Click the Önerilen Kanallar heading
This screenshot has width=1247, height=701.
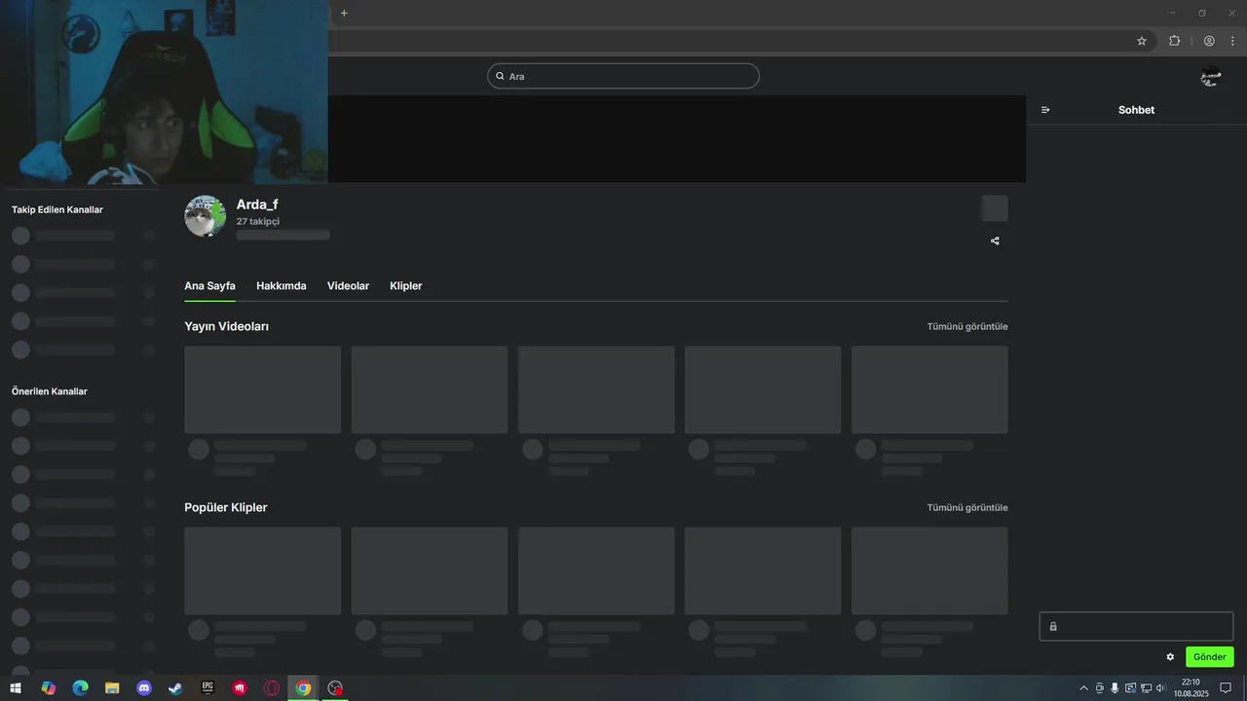tap(50, 391)
